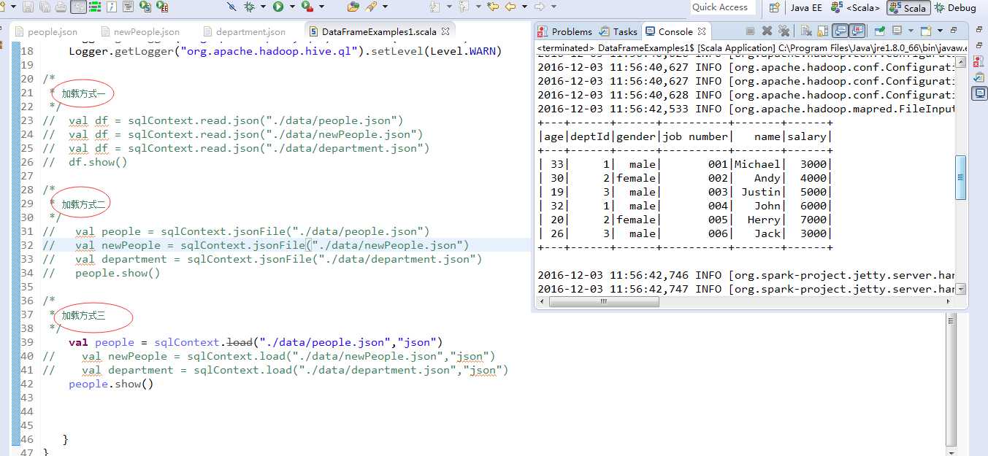Toggle Skip All Breakpoints

(x=231, y=7)
